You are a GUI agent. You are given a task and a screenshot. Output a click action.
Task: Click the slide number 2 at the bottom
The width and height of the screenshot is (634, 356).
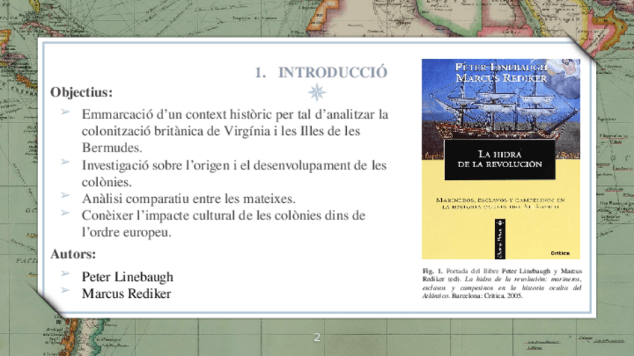click(x=316, y=338)
